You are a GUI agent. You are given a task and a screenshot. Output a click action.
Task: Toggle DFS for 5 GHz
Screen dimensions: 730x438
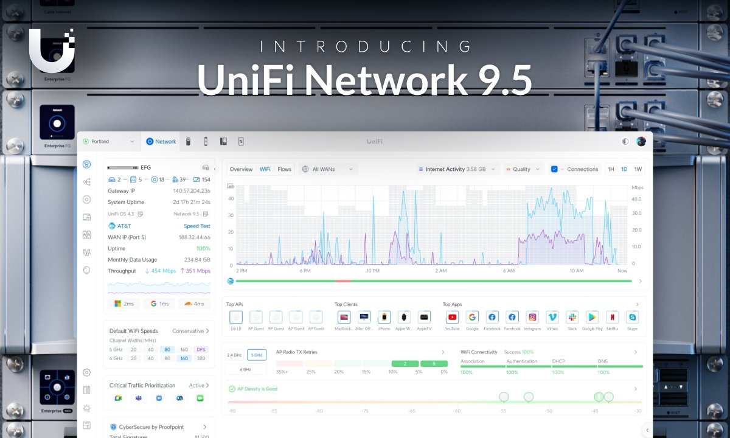201,350
